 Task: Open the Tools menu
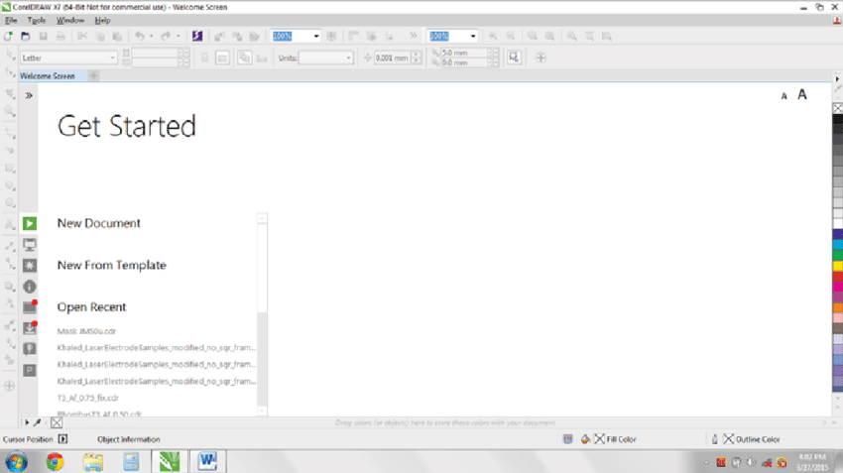tap(37, 21)
